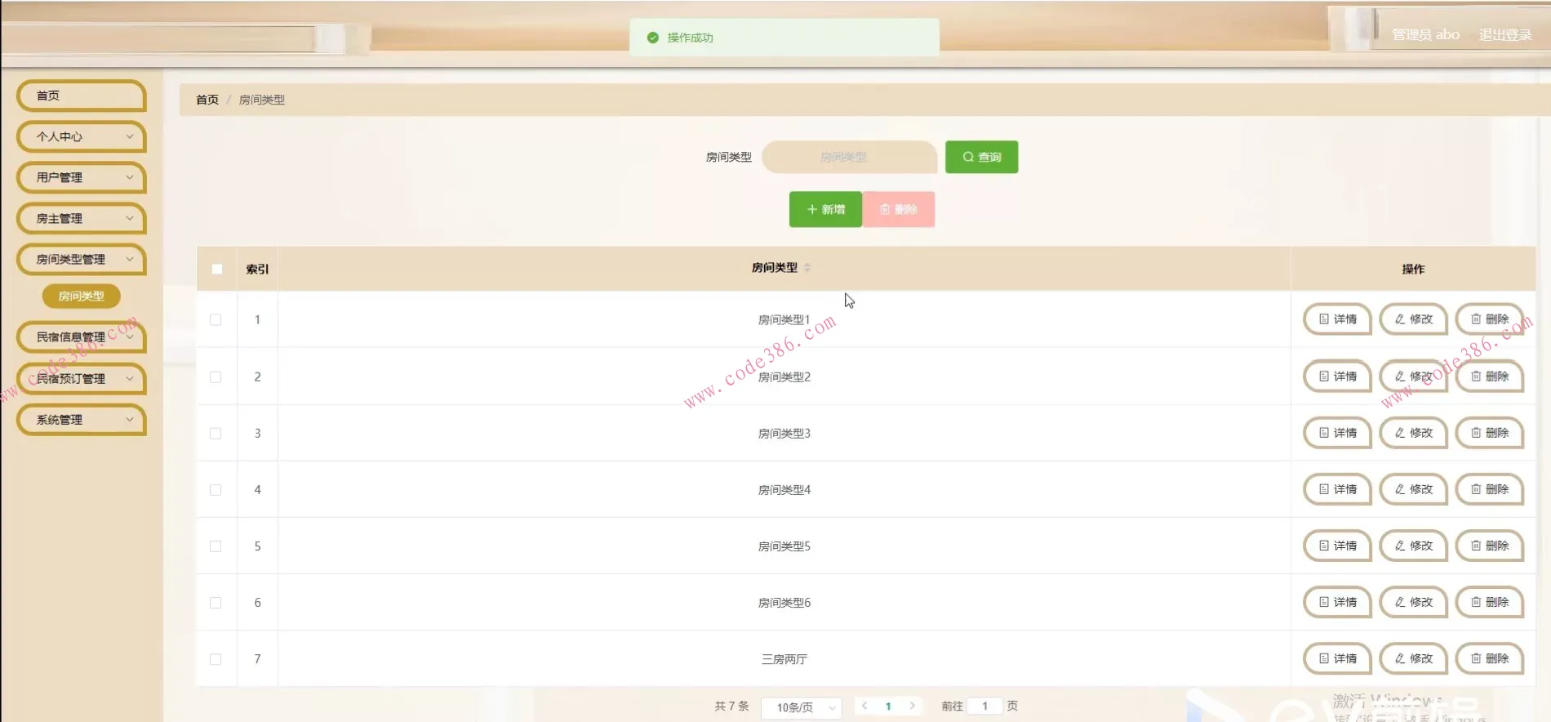Check the checkbox for row 1
Viewport: 1551px width, 722px height.
point(216,320)
